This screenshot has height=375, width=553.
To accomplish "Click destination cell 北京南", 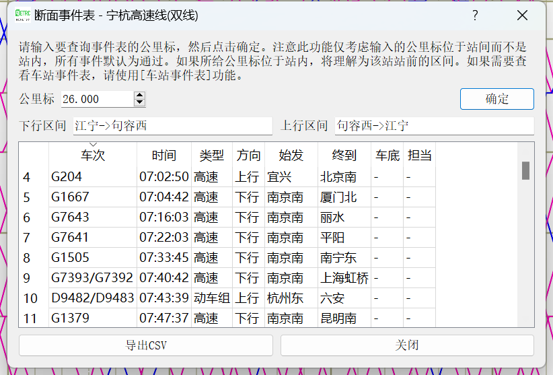I will pos(344,177).
